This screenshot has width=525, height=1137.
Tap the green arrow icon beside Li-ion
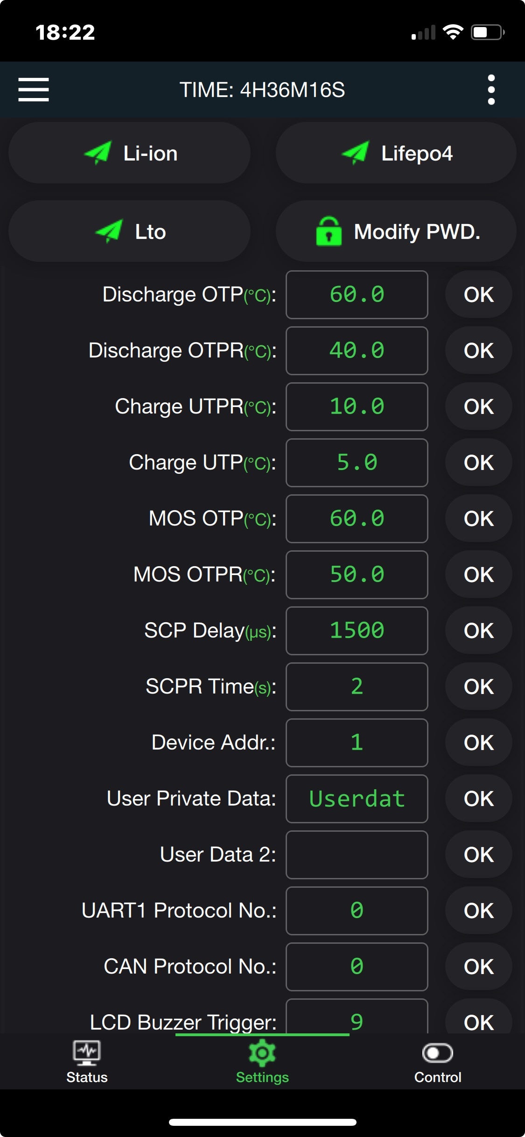98,153
